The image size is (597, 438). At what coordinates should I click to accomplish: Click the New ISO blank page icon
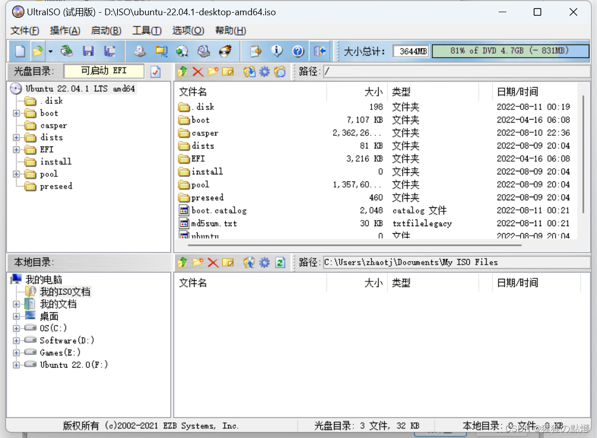point(20,51)
